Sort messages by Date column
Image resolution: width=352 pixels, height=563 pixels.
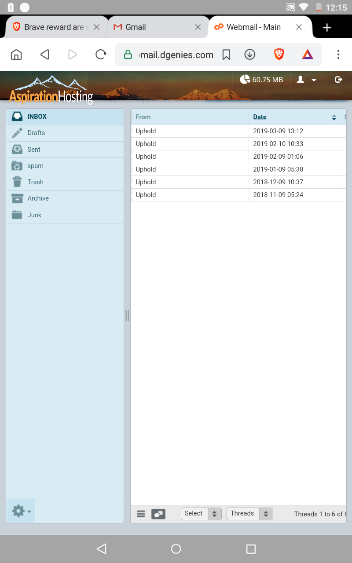tap(260, 117)
